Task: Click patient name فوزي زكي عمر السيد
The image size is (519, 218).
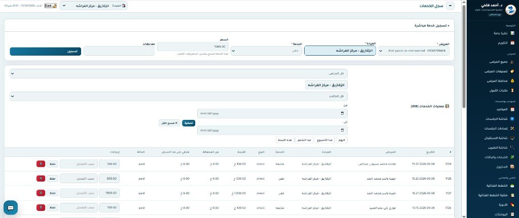Action: tap(383, 208)
